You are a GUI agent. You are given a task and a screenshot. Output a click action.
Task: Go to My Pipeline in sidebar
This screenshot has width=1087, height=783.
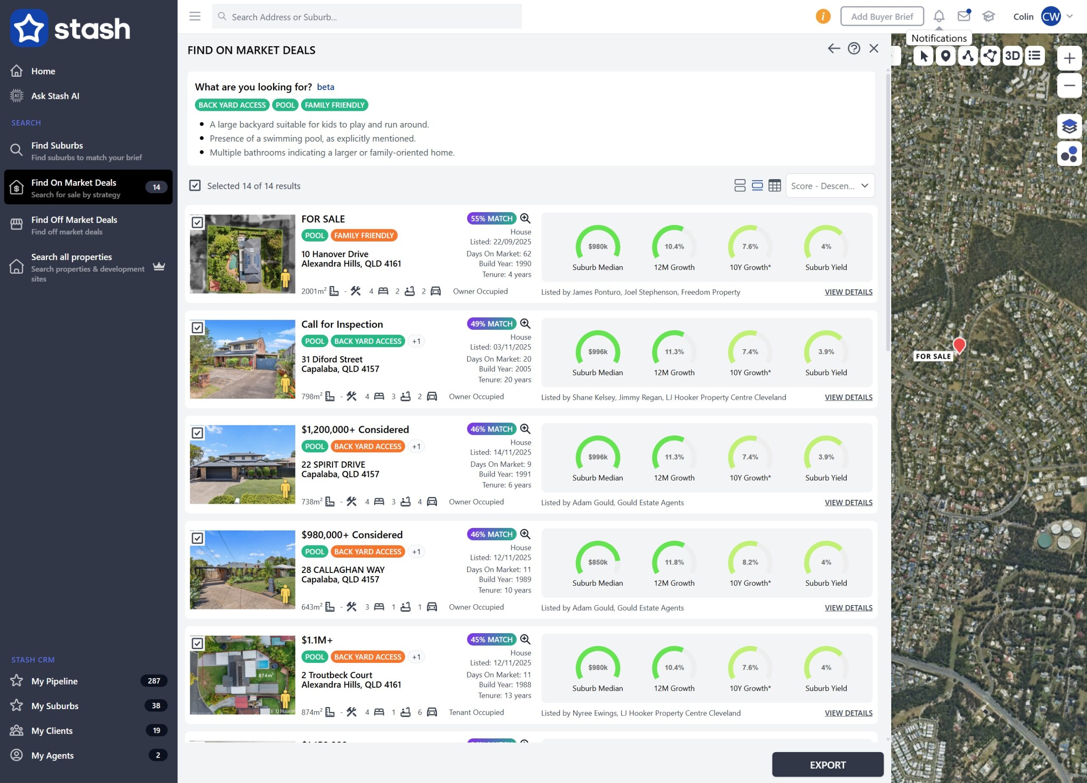click(55, 681)
